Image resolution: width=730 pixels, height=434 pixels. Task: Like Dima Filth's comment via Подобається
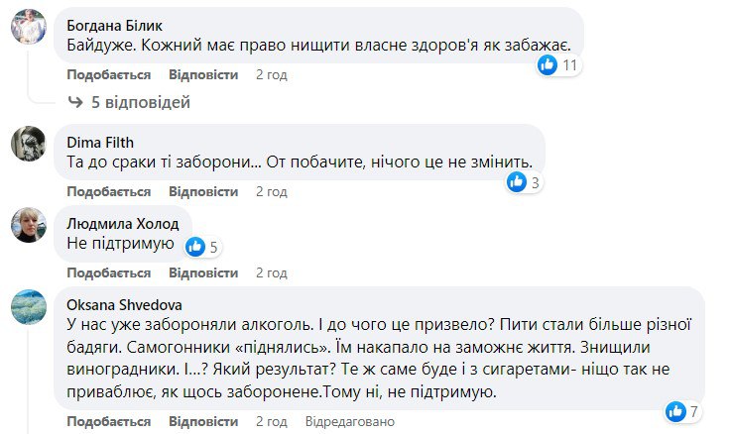pyautogui.click(x=108, y=190)
